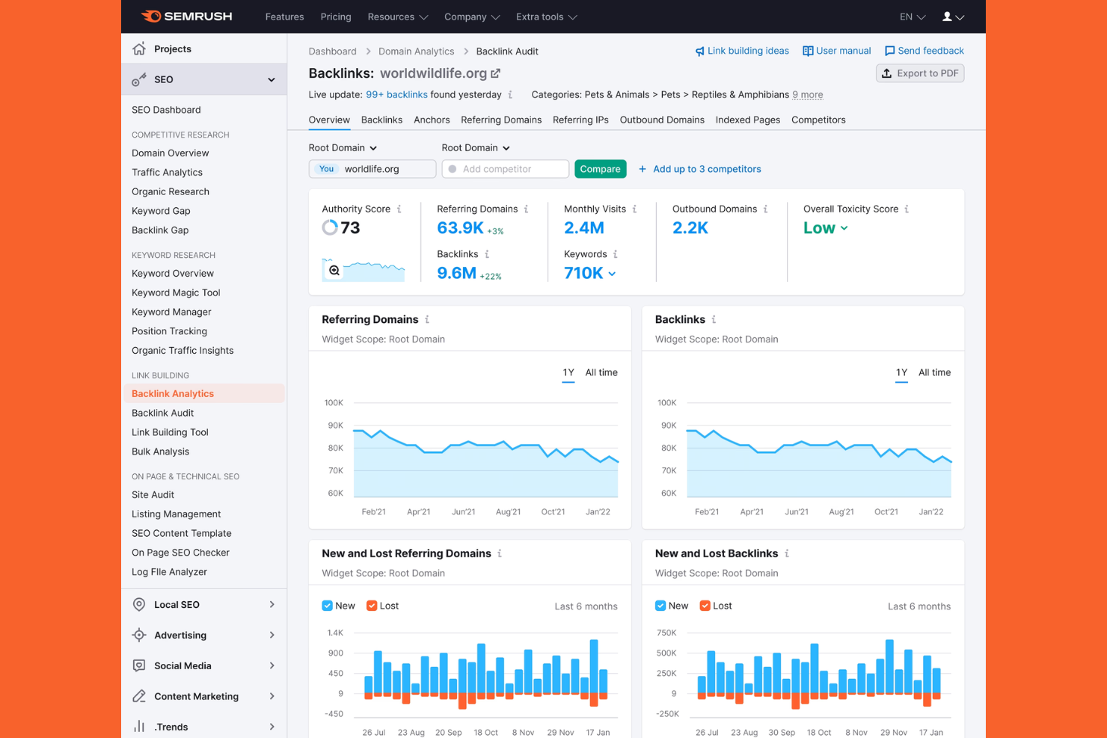
Task: Click info icon next to Outbound Domains
Action: coord(765,209)
